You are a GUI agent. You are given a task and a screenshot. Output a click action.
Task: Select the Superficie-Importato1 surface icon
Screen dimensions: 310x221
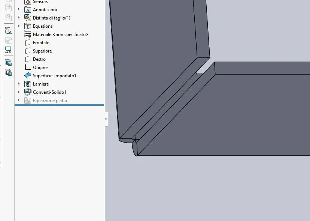(x=28, y=75)
